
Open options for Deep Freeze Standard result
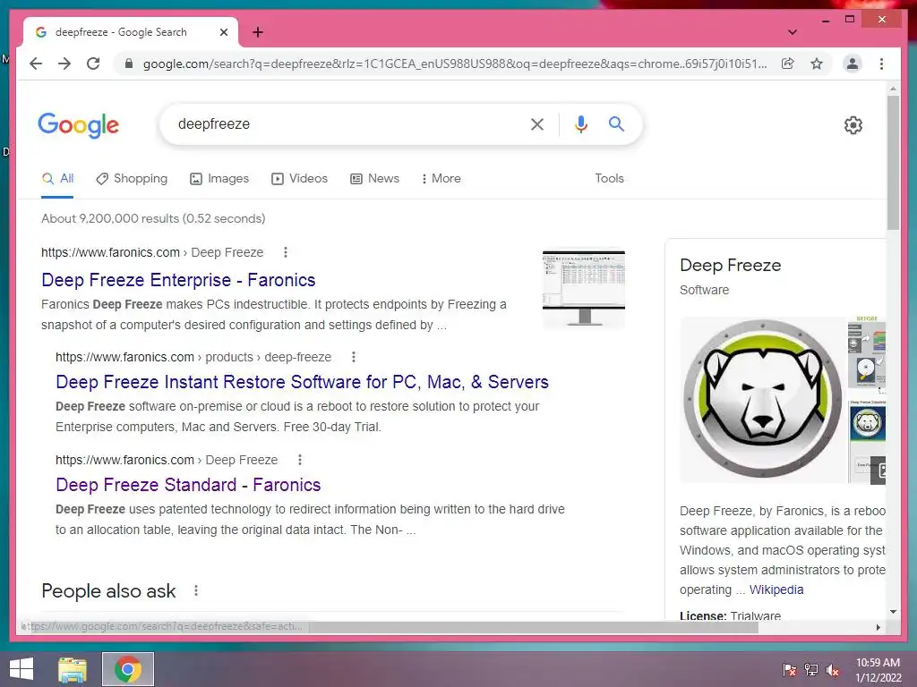pos(300,460)
